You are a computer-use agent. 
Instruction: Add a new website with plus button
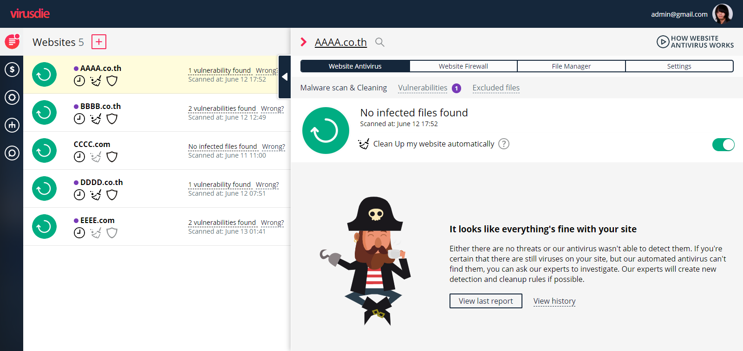(x=99, y=42)
